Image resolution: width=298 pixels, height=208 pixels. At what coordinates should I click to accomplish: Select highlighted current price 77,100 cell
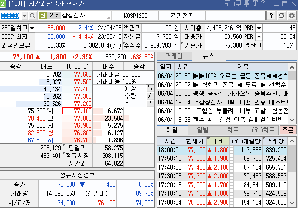click(77, 111)
